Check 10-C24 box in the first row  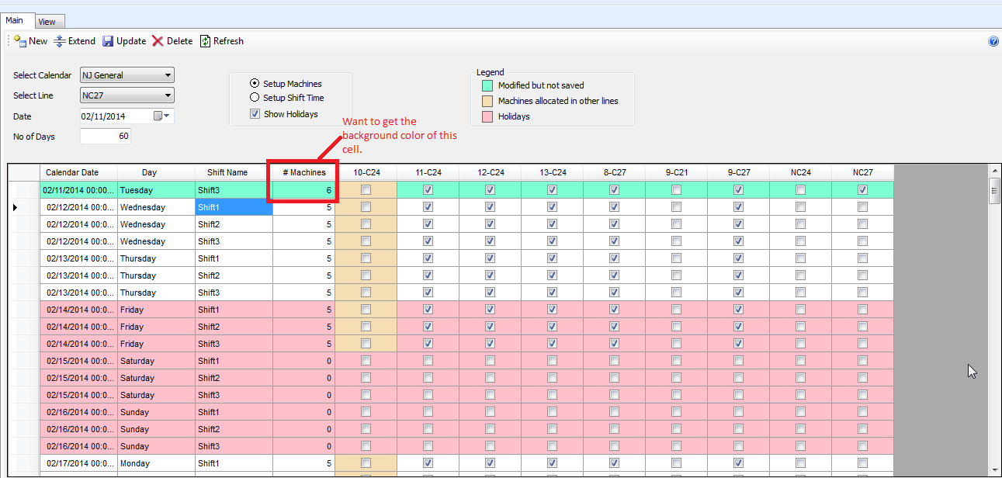point(366,190)
